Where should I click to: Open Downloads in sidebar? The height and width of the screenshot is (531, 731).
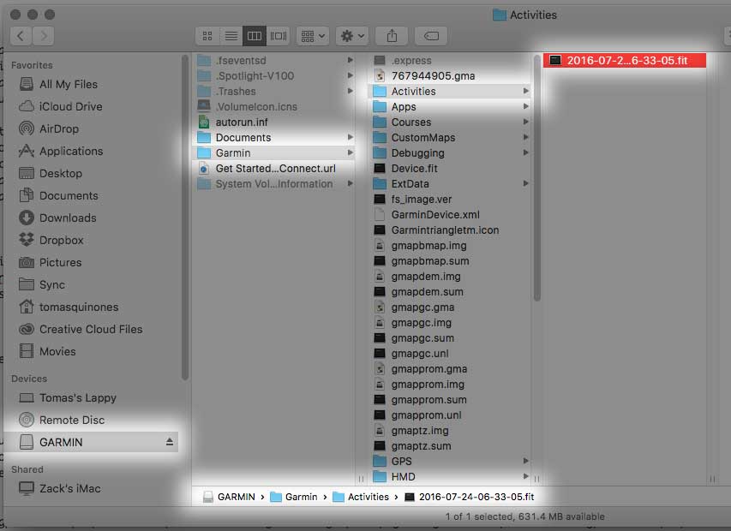(57, 218)
